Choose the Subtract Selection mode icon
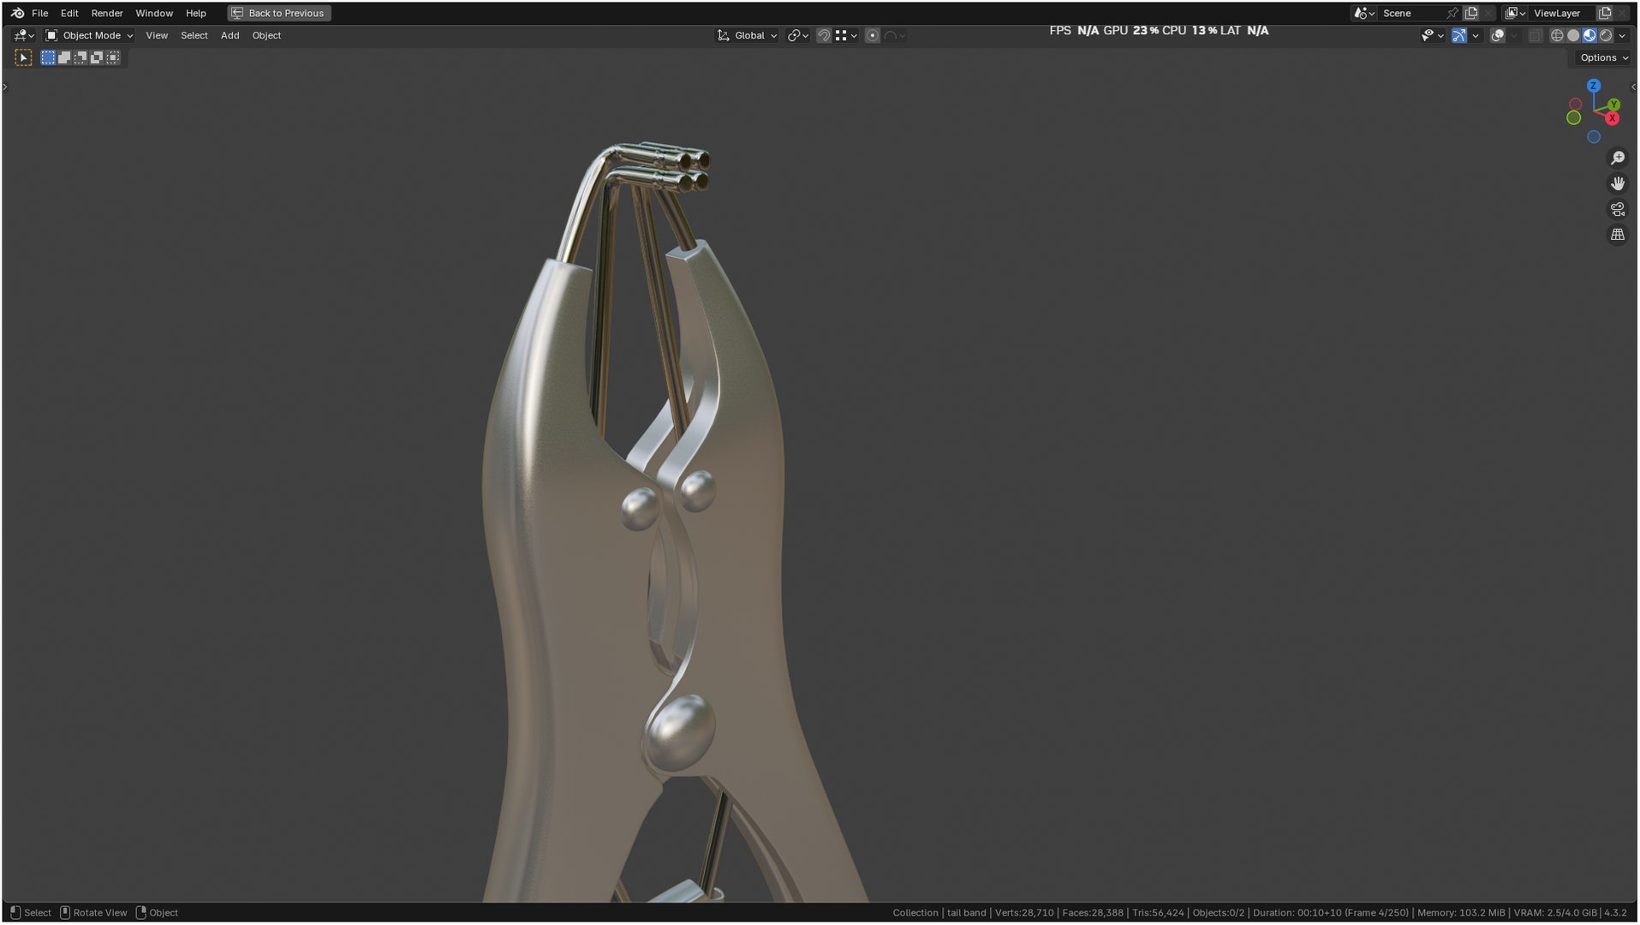The image size is (1640, 925). (x=81, y=57)
